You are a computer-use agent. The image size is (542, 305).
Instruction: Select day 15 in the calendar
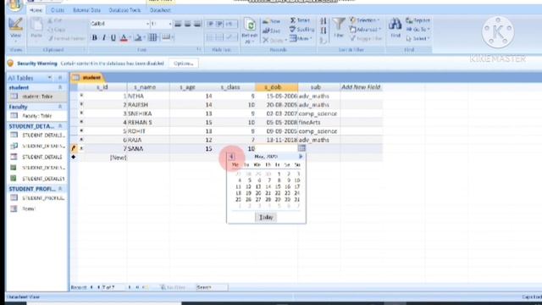pos(278,186)
